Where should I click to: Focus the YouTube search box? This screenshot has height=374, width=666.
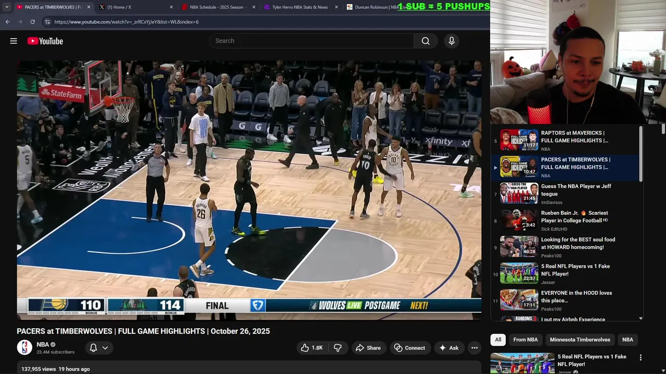point(311,41)
